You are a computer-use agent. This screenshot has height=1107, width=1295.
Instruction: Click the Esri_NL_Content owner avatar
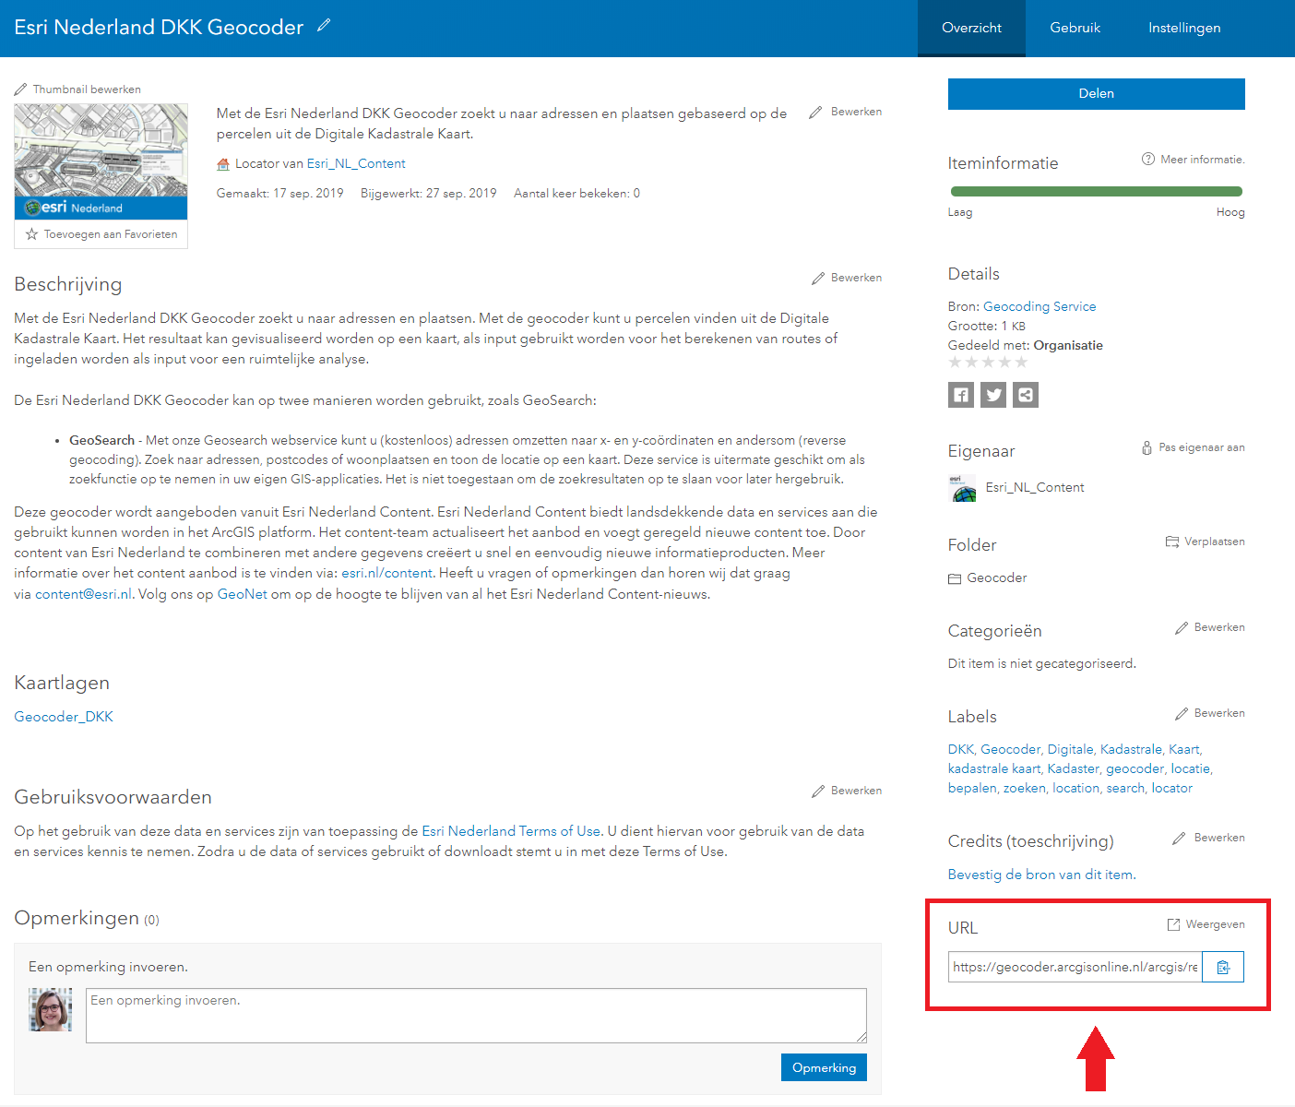963,488
